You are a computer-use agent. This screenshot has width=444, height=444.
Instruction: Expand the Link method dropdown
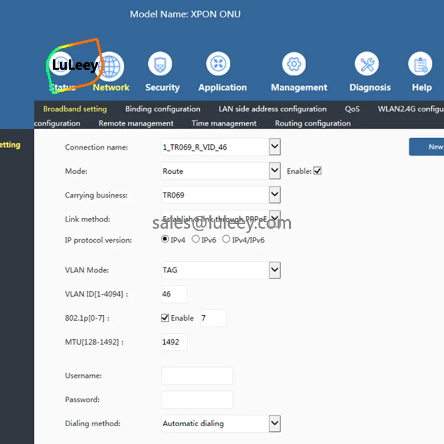click(275, 218)
